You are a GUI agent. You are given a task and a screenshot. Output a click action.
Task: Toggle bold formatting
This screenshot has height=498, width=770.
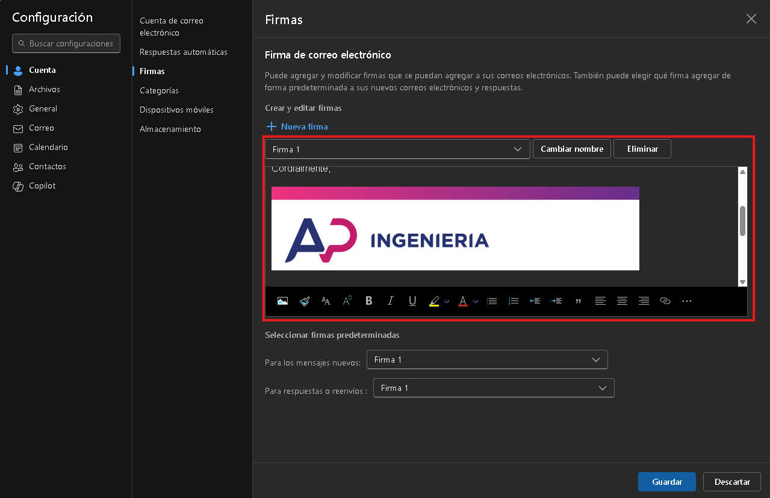(369, 301)
